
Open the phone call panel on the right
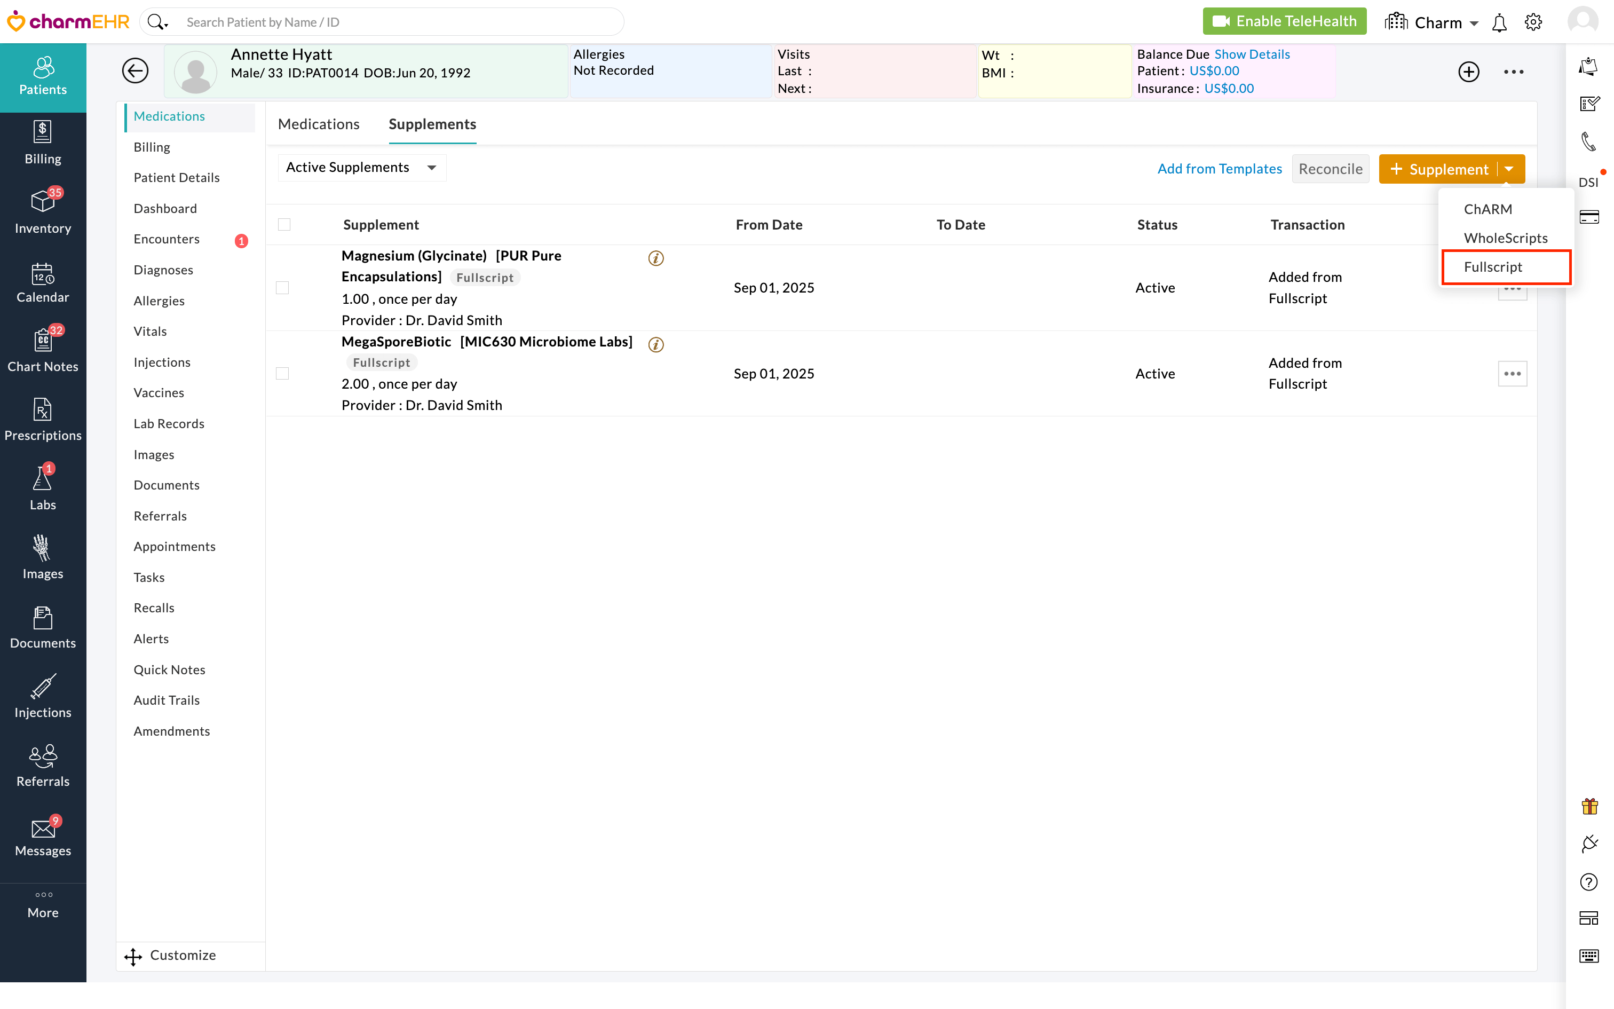click(x=1590, y=141)
